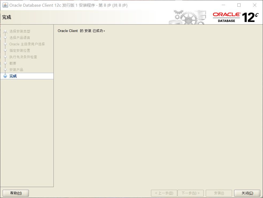
Task: Click the Oracle Database 12c logo
Action: pyautogui.click(x=235, y=17)
